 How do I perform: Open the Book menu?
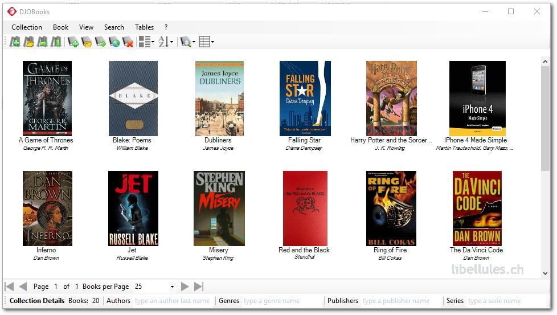[61, 27]
